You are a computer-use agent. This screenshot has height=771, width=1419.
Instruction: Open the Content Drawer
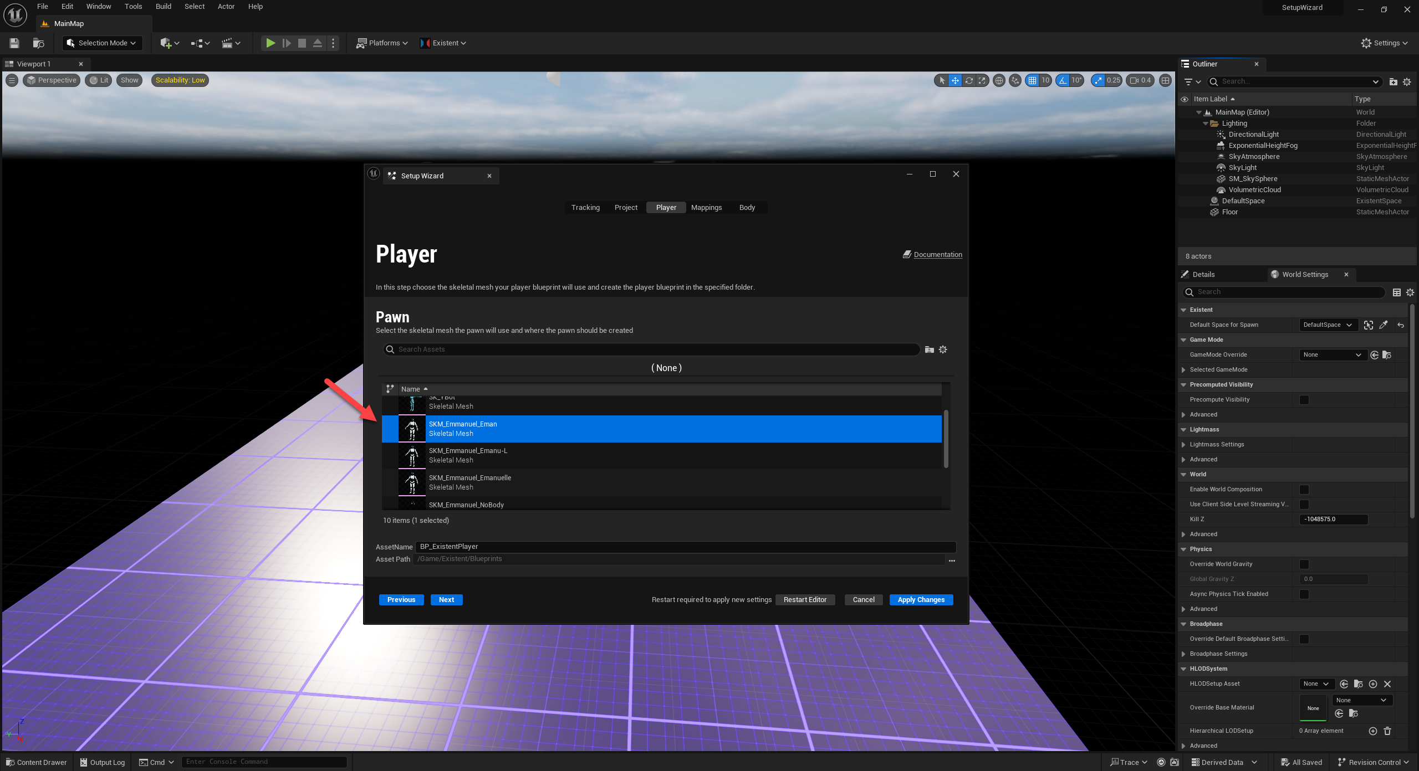point(36,762)
